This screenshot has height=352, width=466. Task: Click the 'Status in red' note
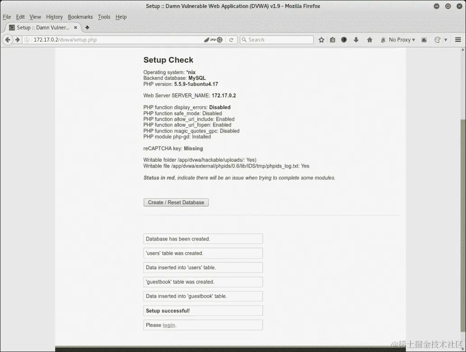coord(239,178)
